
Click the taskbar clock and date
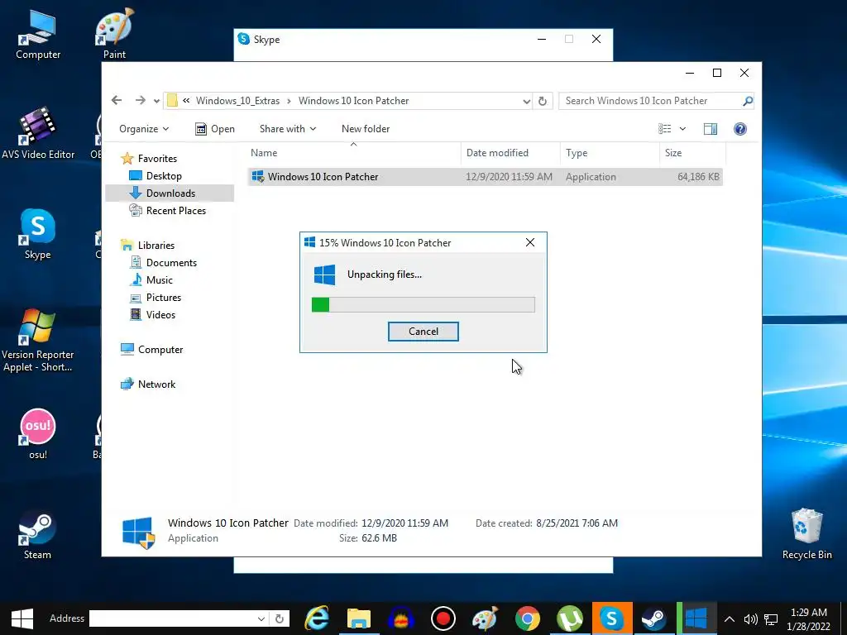click(x=809, y=619)
